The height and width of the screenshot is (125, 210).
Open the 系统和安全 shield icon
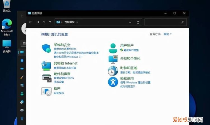pos(46,48)
